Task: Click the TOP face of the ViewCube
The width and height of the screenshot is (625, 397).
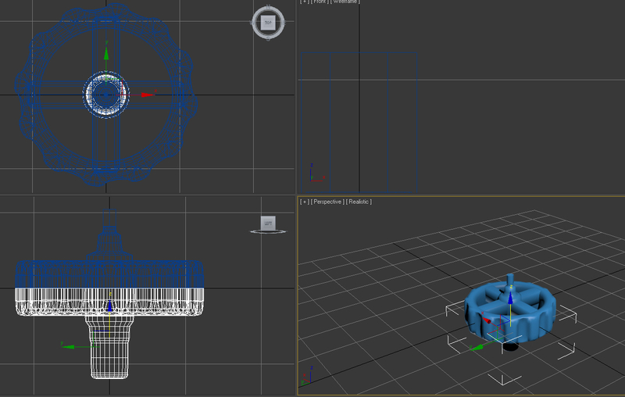Action: [268, 23]
